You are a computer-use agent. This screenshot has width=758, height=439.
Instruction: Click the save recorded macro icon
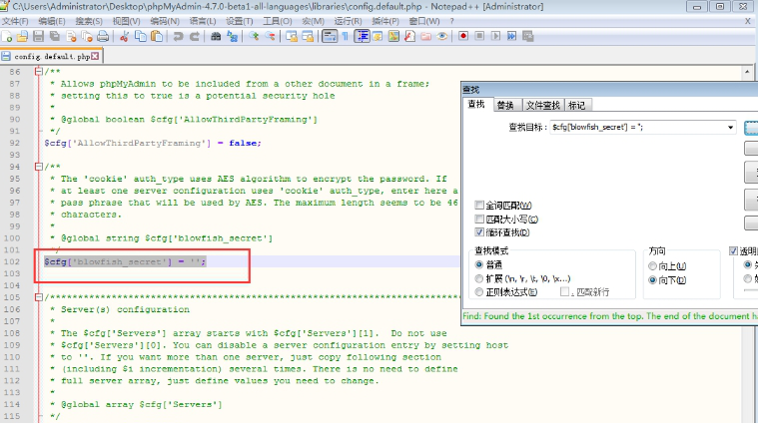(x=528, y=36)
